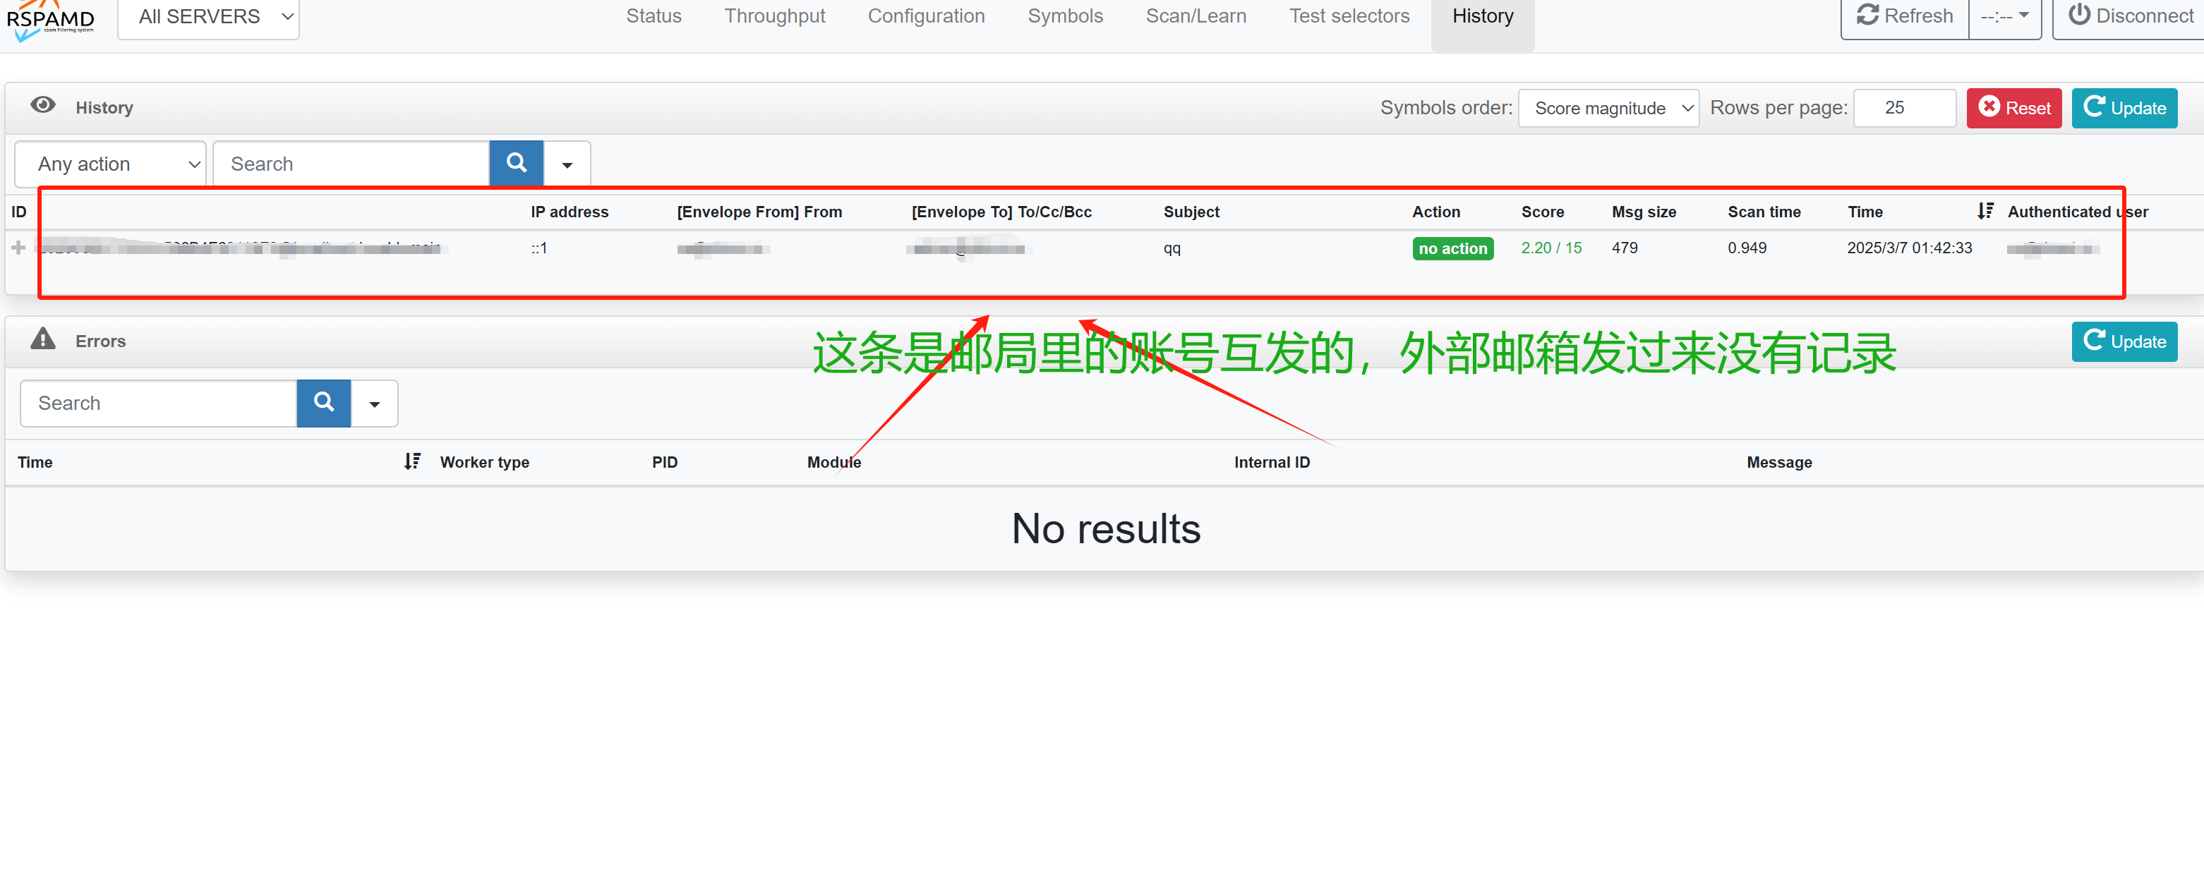Open the Symbols order Score magnitude dropdown
Image resolution: width=2204 pixels, height=891 pixels.
[x=1608, y=108]
